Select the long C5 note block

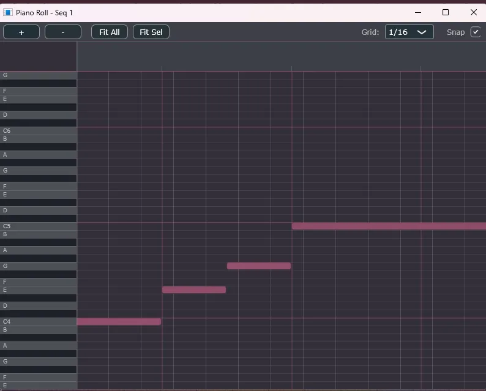coord(389,226)
